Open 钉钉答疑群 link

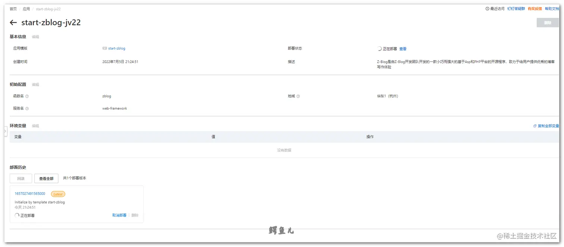[516, 9]
